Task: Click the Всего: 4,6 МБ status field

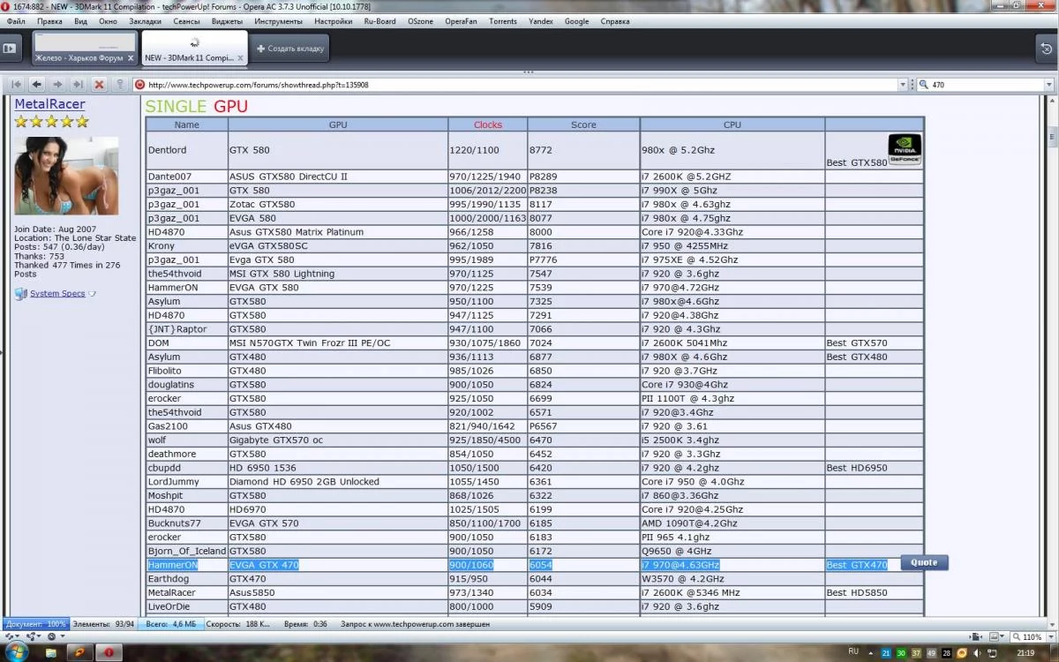Action: point(172,624)
